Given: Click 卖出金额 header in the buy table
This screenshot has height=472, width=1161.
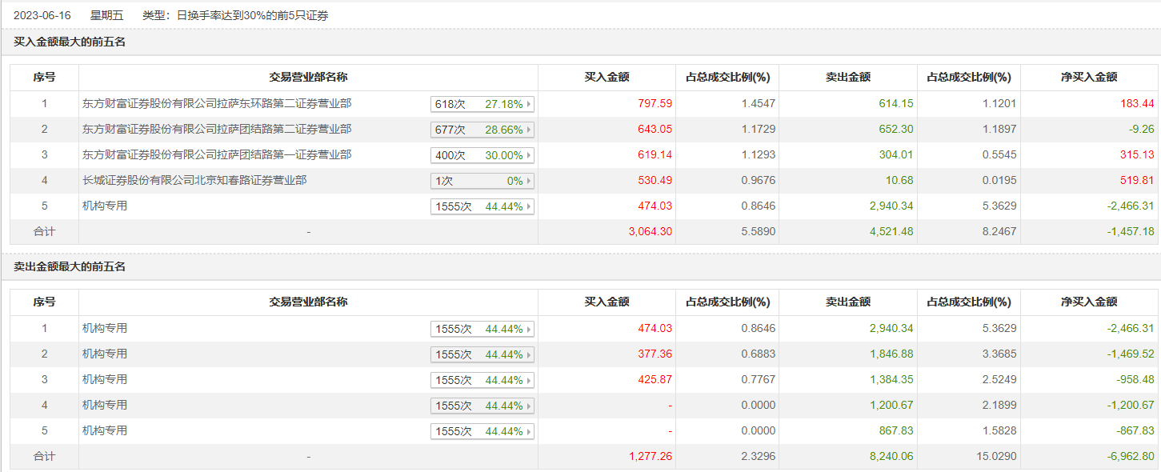Looking at the screenshot, I should pyautogui.click(x=847, y=78).
